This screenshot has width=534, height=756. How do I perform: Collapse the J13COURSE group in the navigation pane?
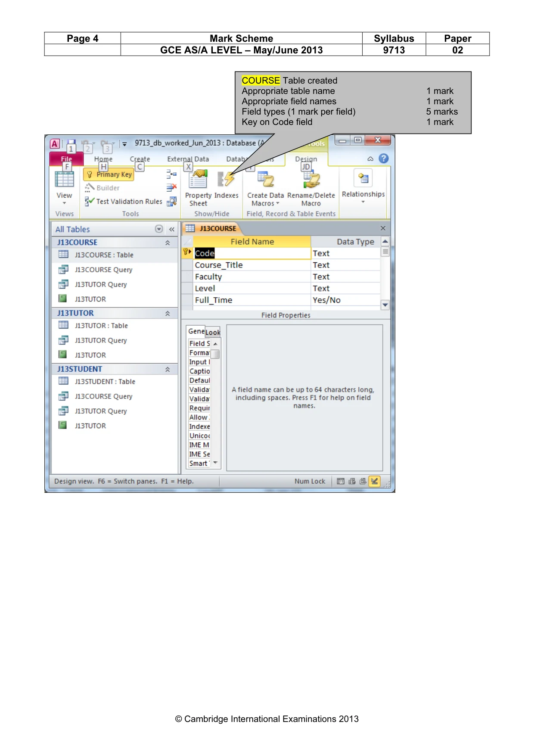pos(168,243)
